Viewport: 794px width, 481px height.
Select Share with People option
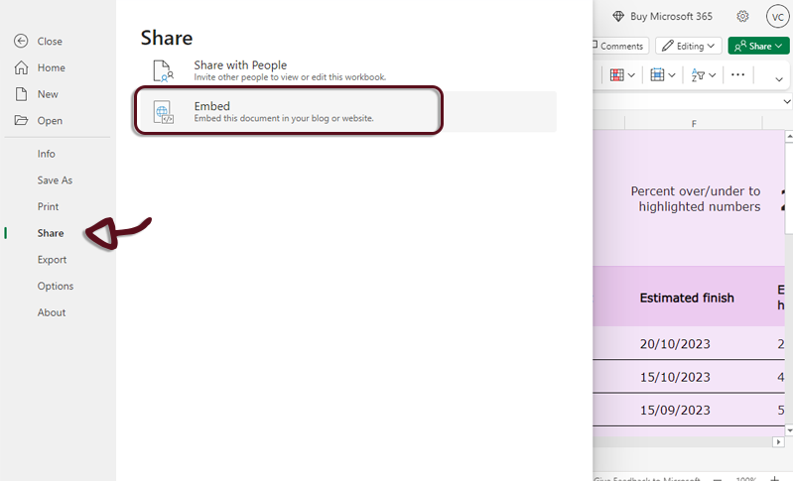[288, 70]
